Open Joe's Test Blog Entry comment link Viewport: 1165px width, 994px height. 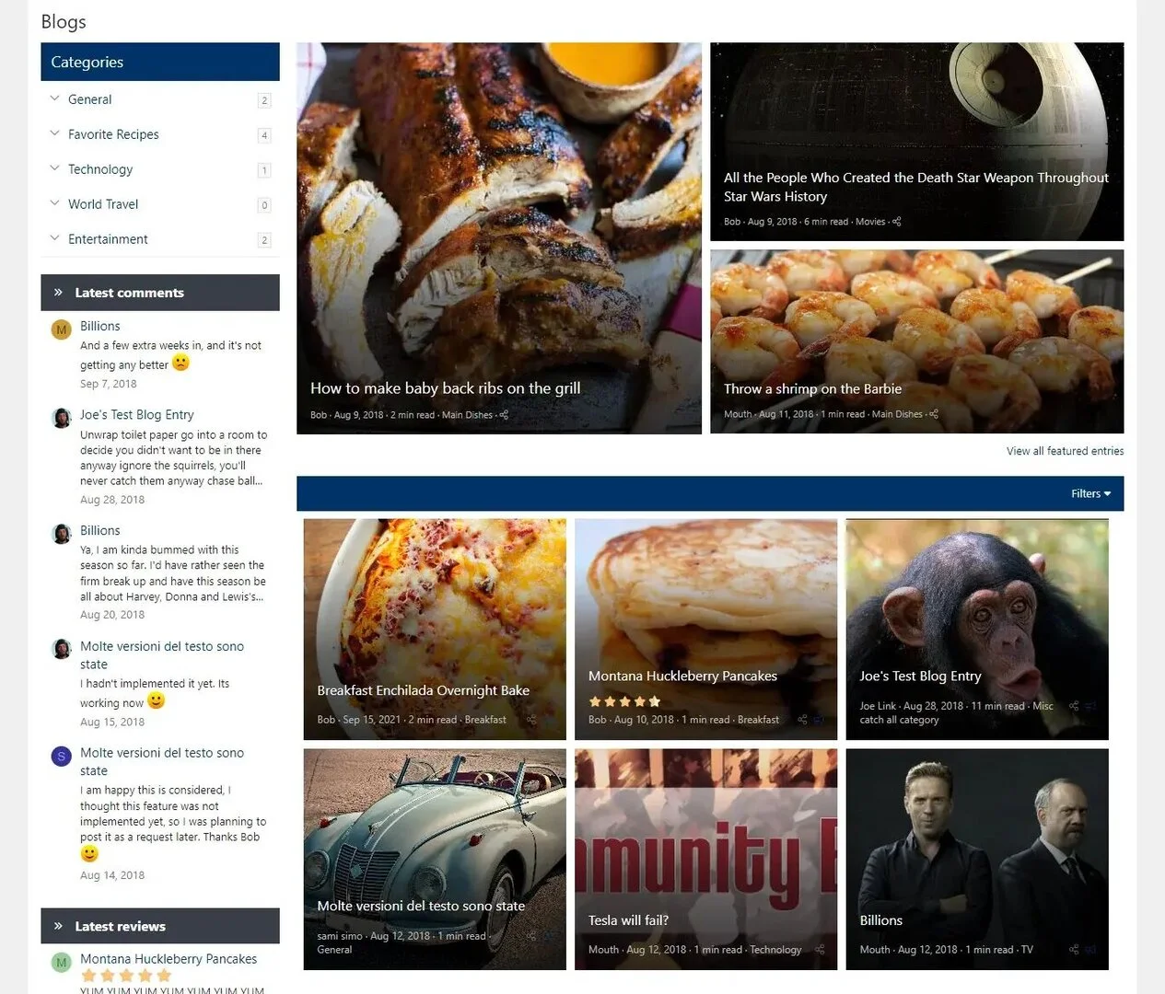[x=137, y=415]
